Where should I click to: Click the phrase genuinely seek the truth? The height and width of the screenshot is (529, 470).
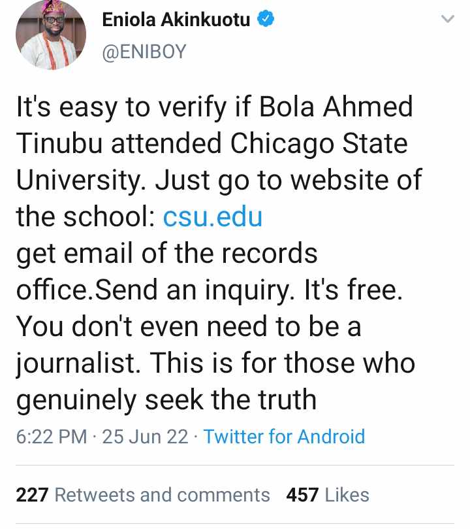(166, 400)
